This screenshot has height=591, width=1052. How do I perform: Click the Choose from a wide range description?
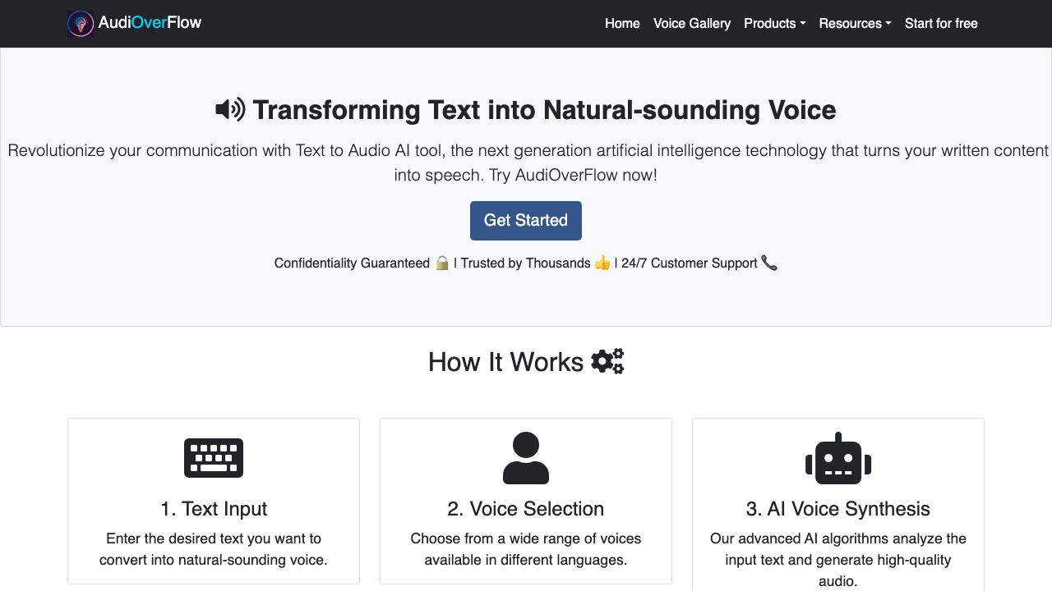[526, 549]
